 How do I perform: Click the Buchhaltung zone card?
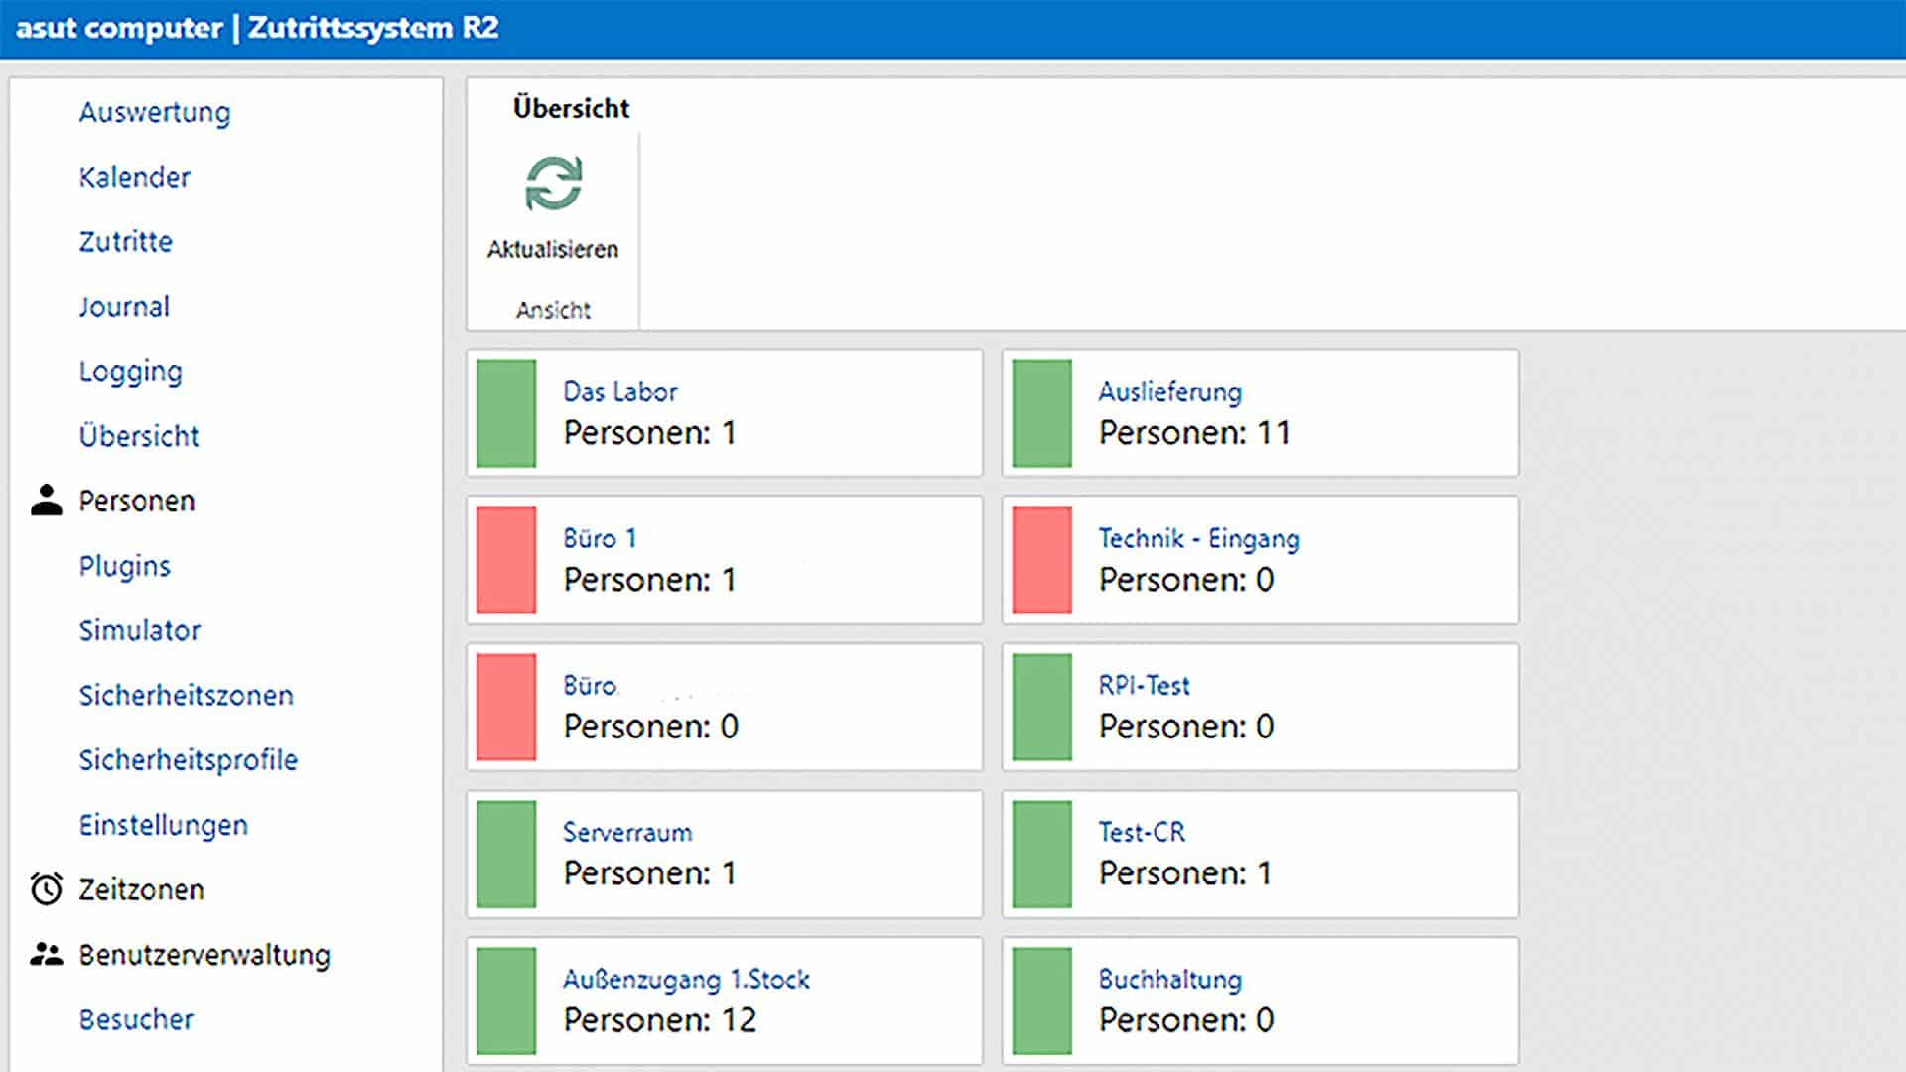(1260, 1001)
